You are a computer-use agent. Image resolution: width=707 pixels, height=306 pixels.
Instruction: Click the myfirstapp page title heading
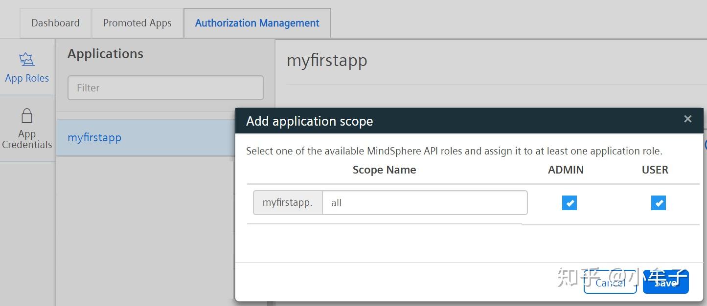[327, 61]
